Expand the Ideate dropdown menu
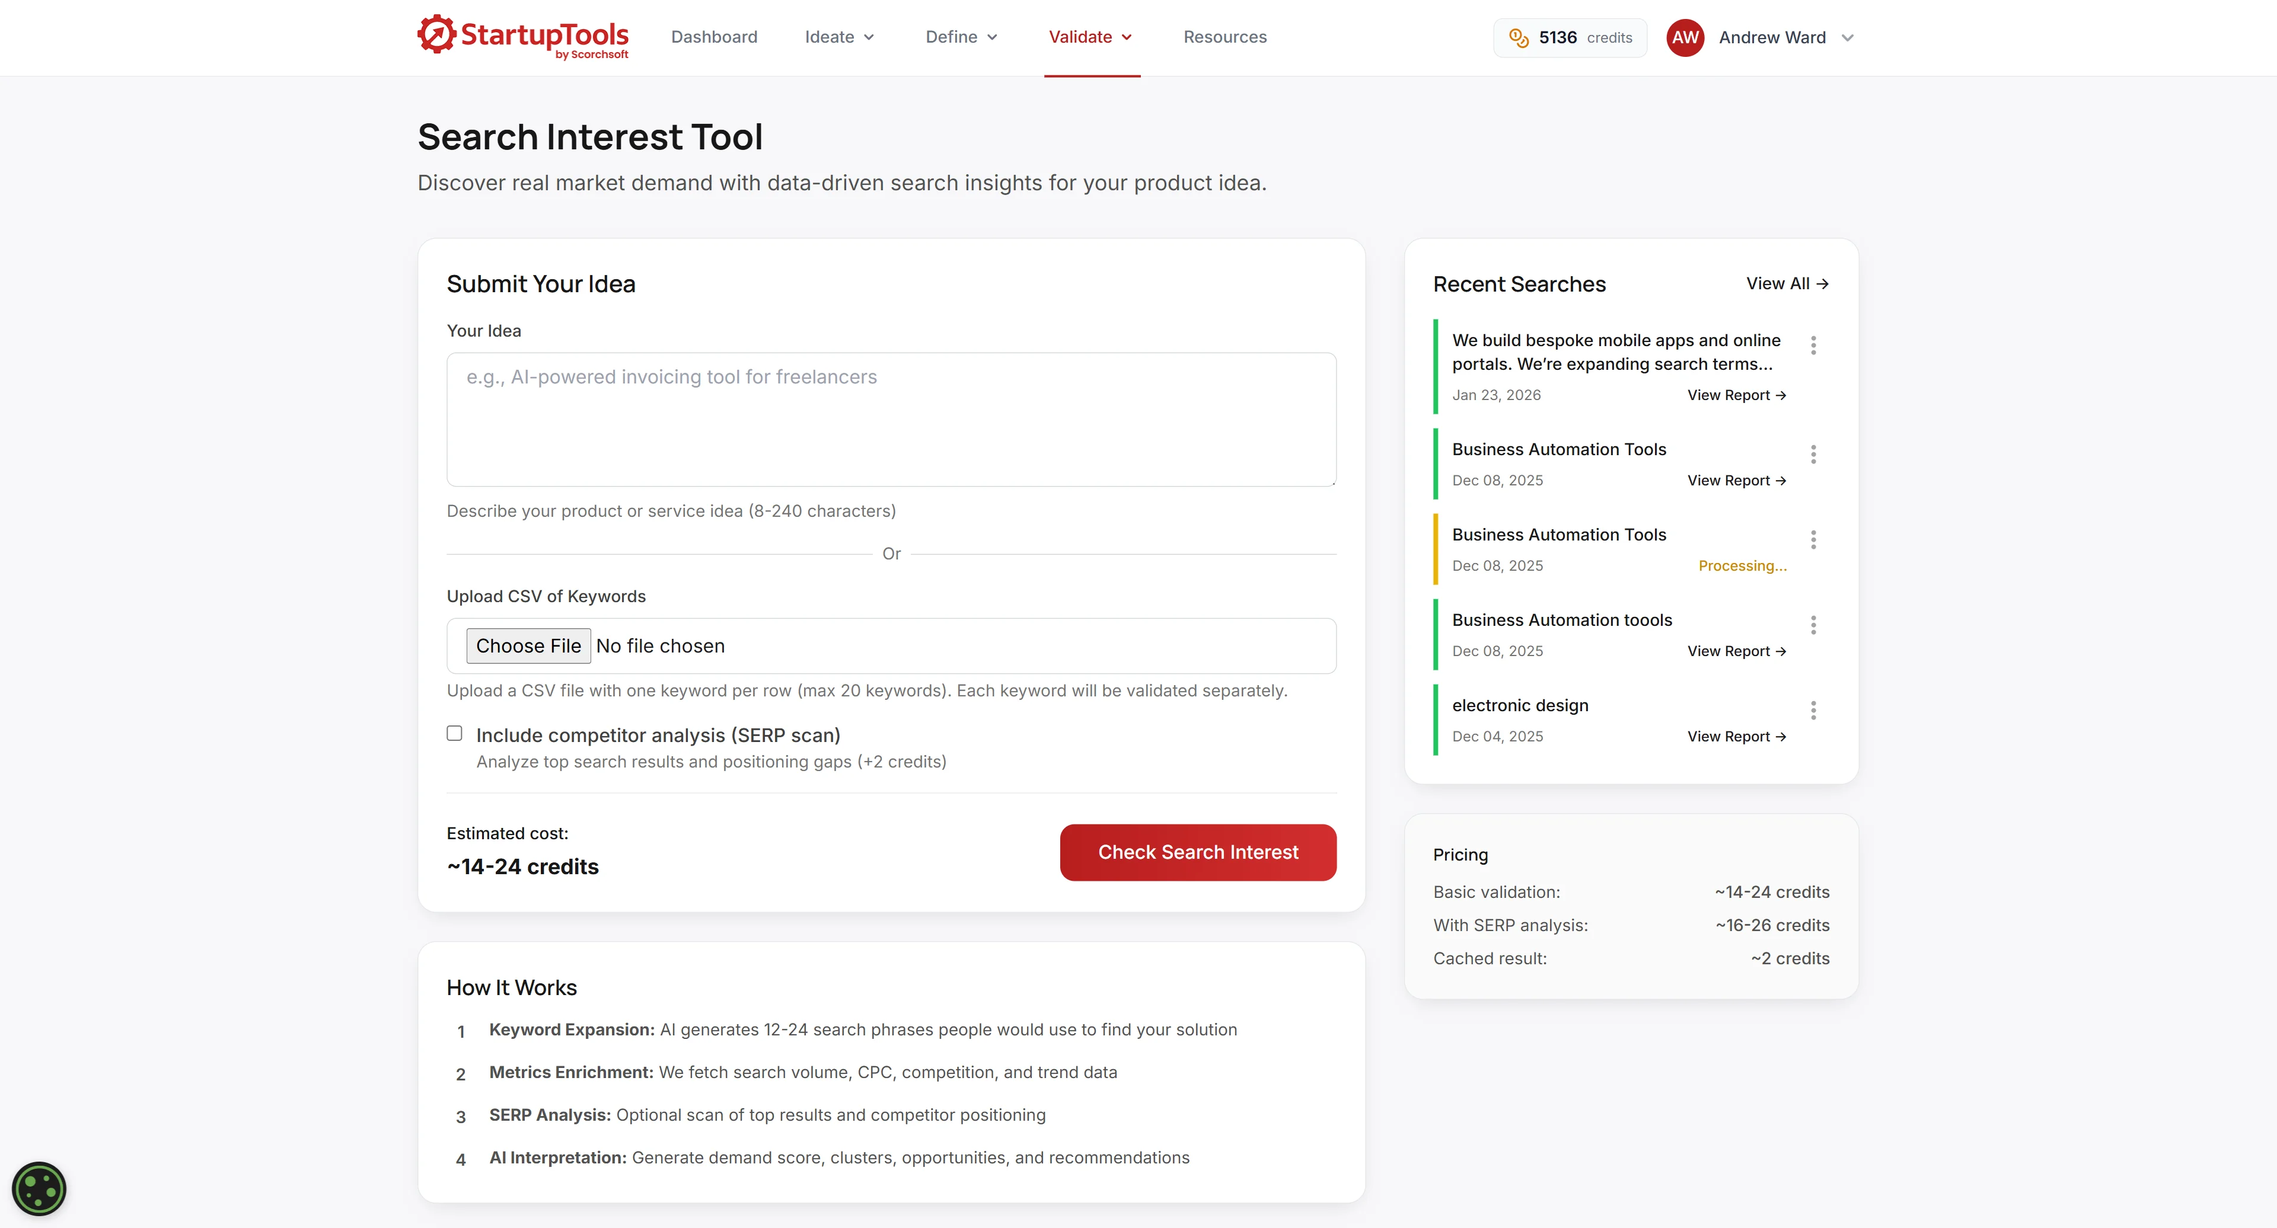 tap(839, 37)
